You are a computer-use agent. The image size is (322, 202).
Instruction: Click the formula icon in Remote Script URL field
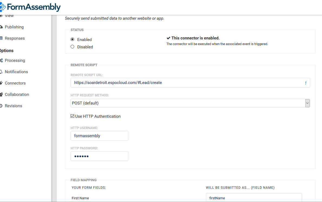tap(306, 83)
